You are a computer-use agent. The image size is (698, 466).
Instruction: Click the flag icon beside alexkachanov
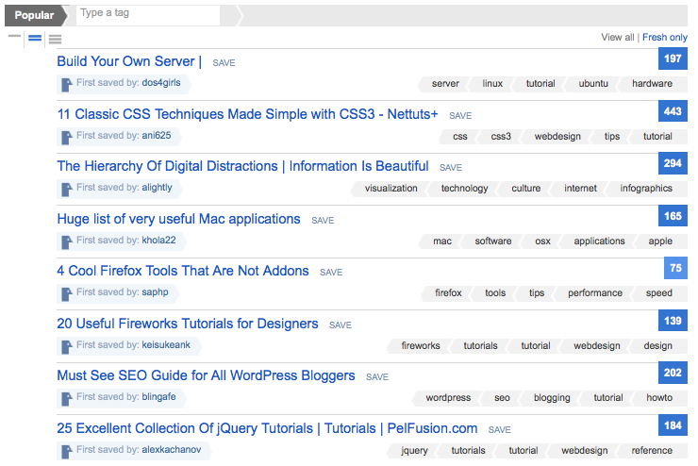click(x=66, y=451)
